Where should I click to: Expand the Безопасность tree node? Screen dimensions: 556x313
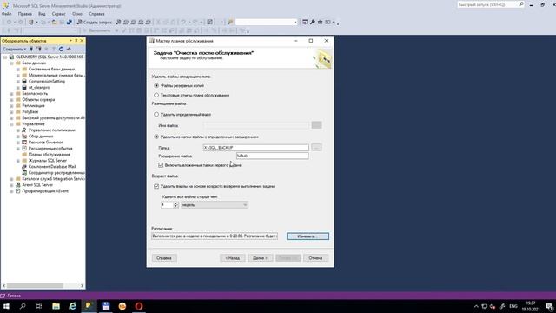(x=11, y=94)
